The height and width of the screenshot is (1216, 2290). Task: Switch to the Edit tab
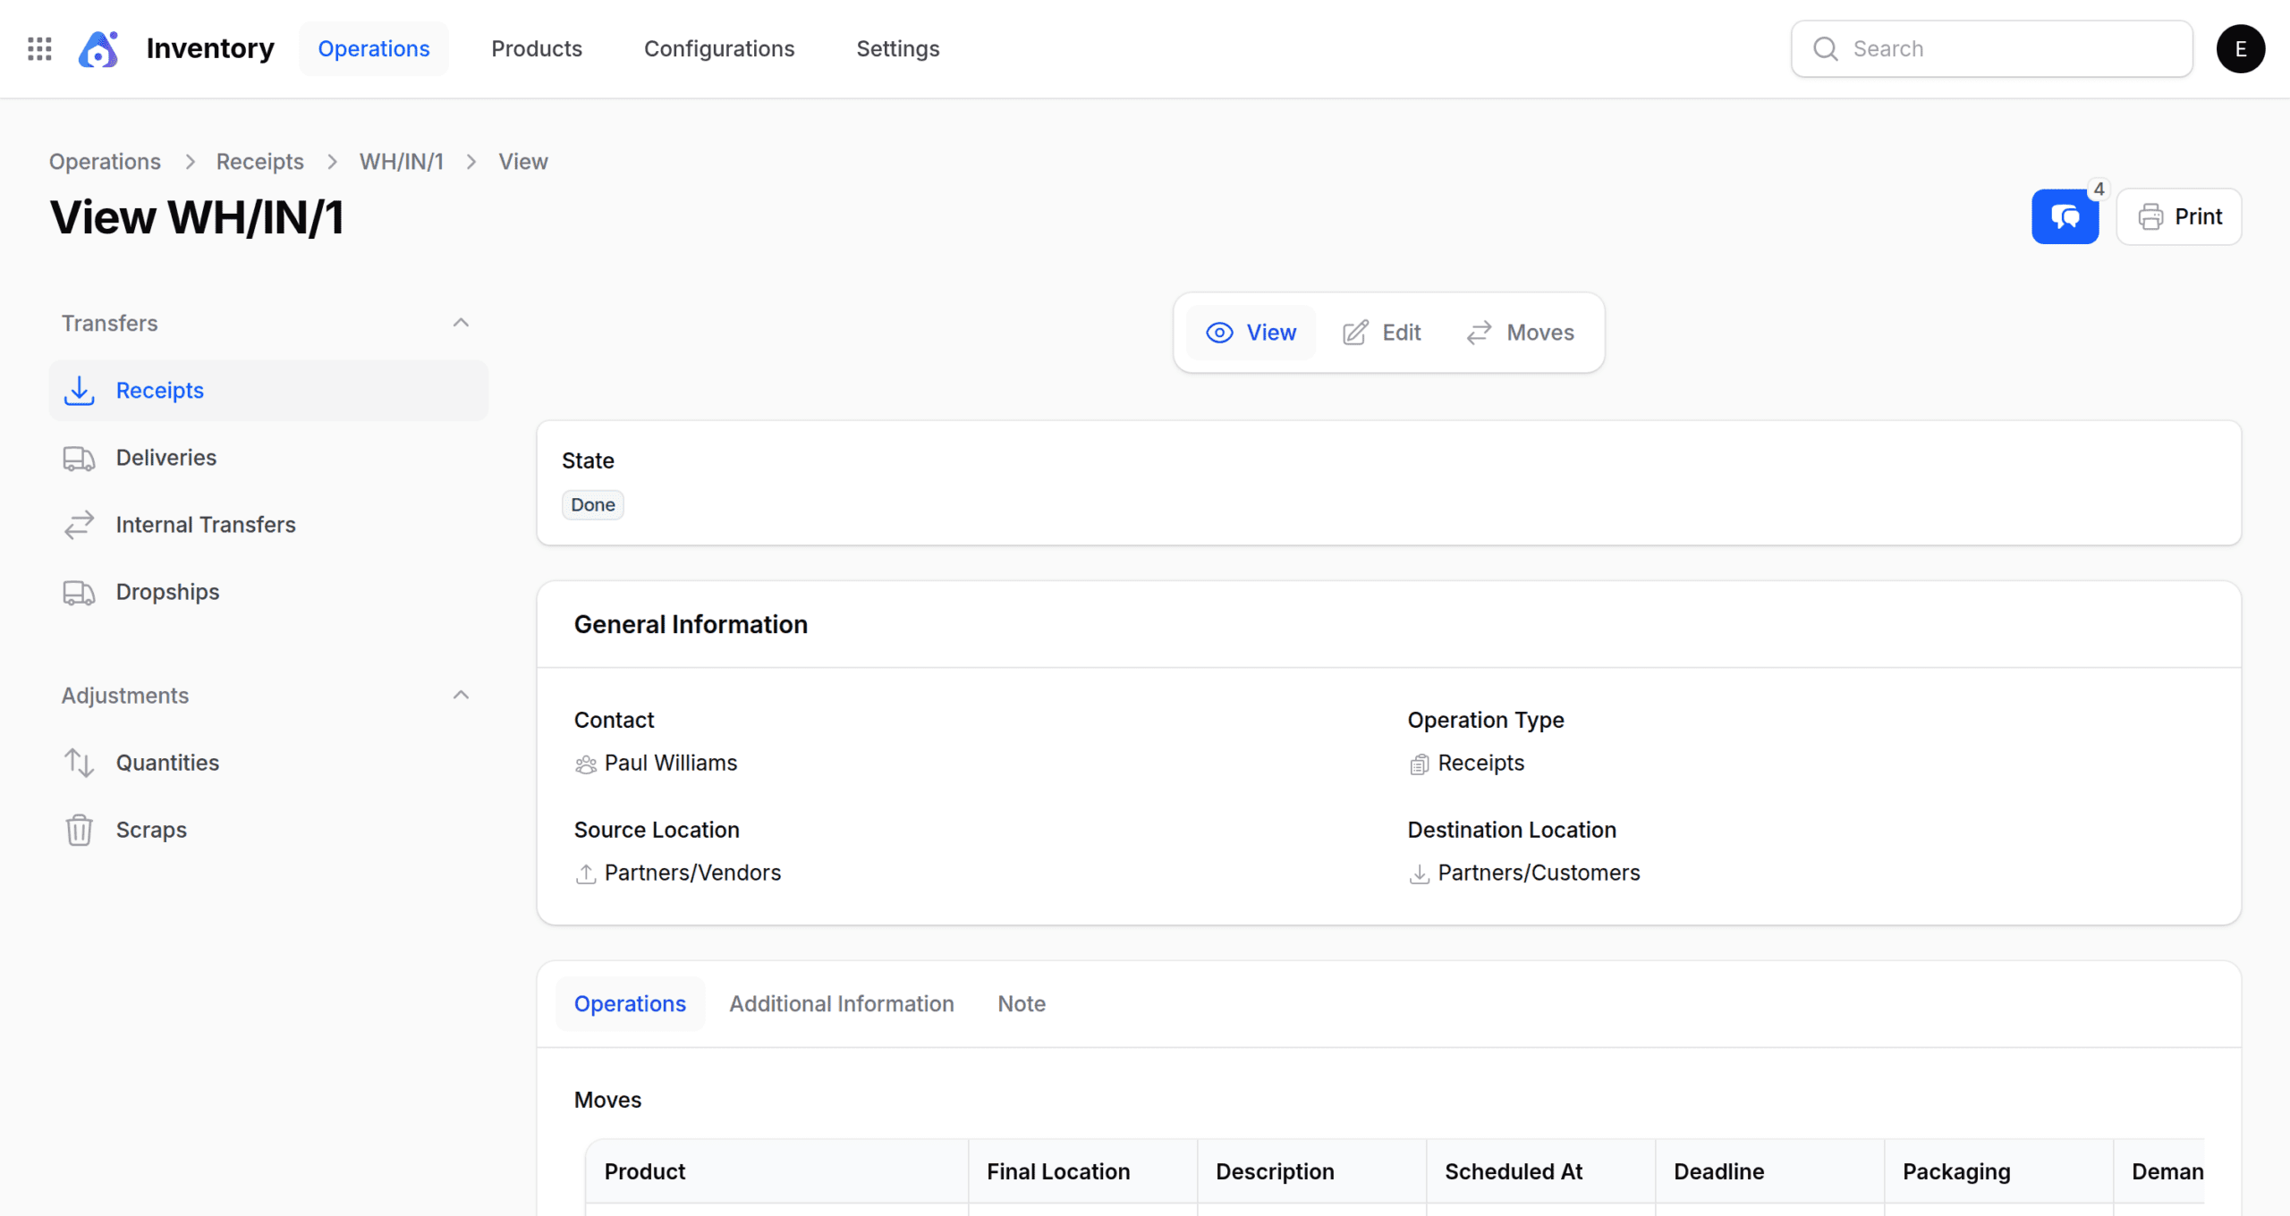[1382, 333]
